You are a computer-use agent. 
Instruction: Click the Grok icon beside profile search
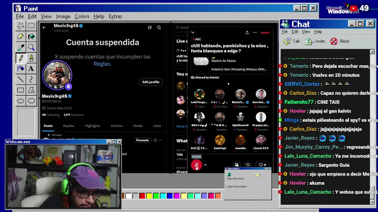[150, 27]
